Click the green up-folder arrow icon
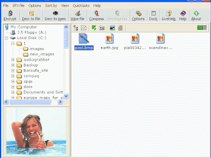211x158 pixels. pyautogui.click(x=94, y=28)
